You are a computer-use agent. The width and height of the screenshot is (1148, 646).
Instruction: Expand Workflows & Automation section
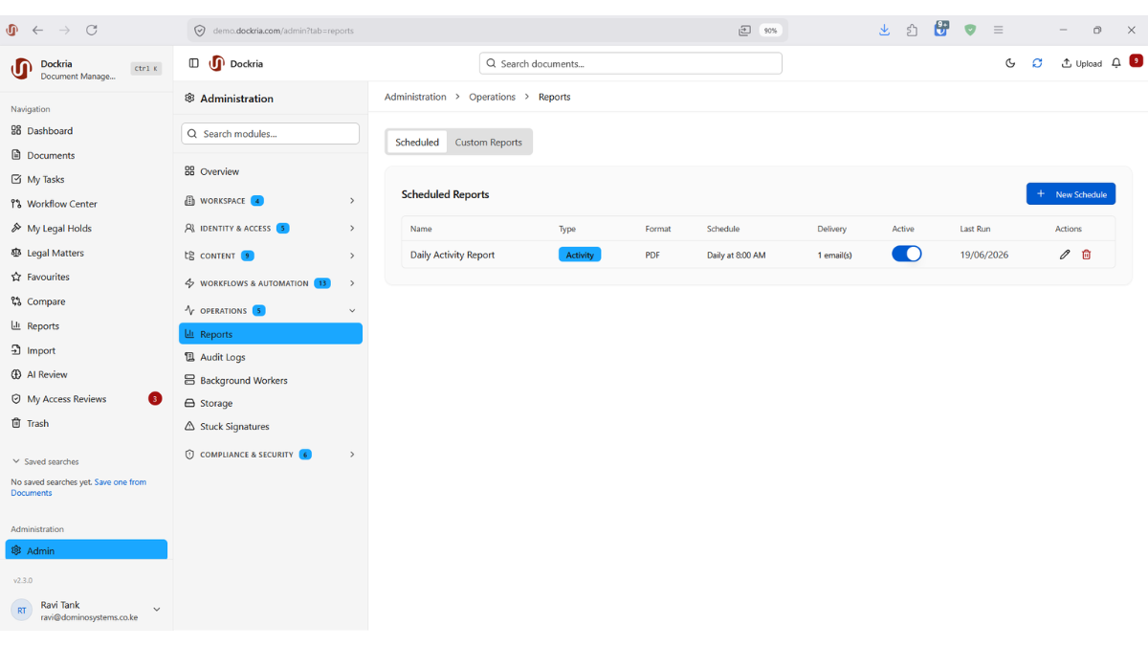pos(271,283)
